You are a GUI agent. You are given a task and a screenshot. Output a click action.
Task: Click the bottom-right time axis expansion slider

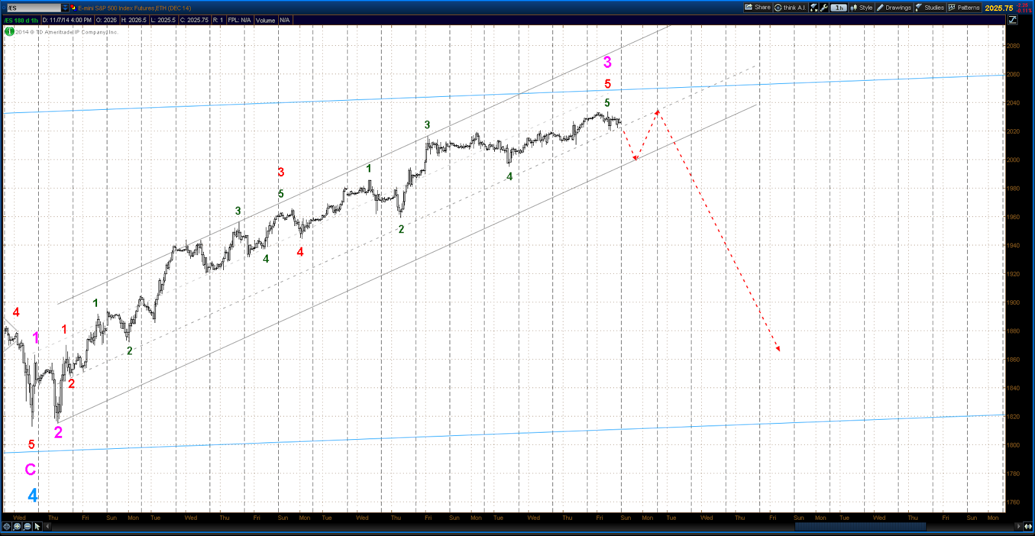1028,526
